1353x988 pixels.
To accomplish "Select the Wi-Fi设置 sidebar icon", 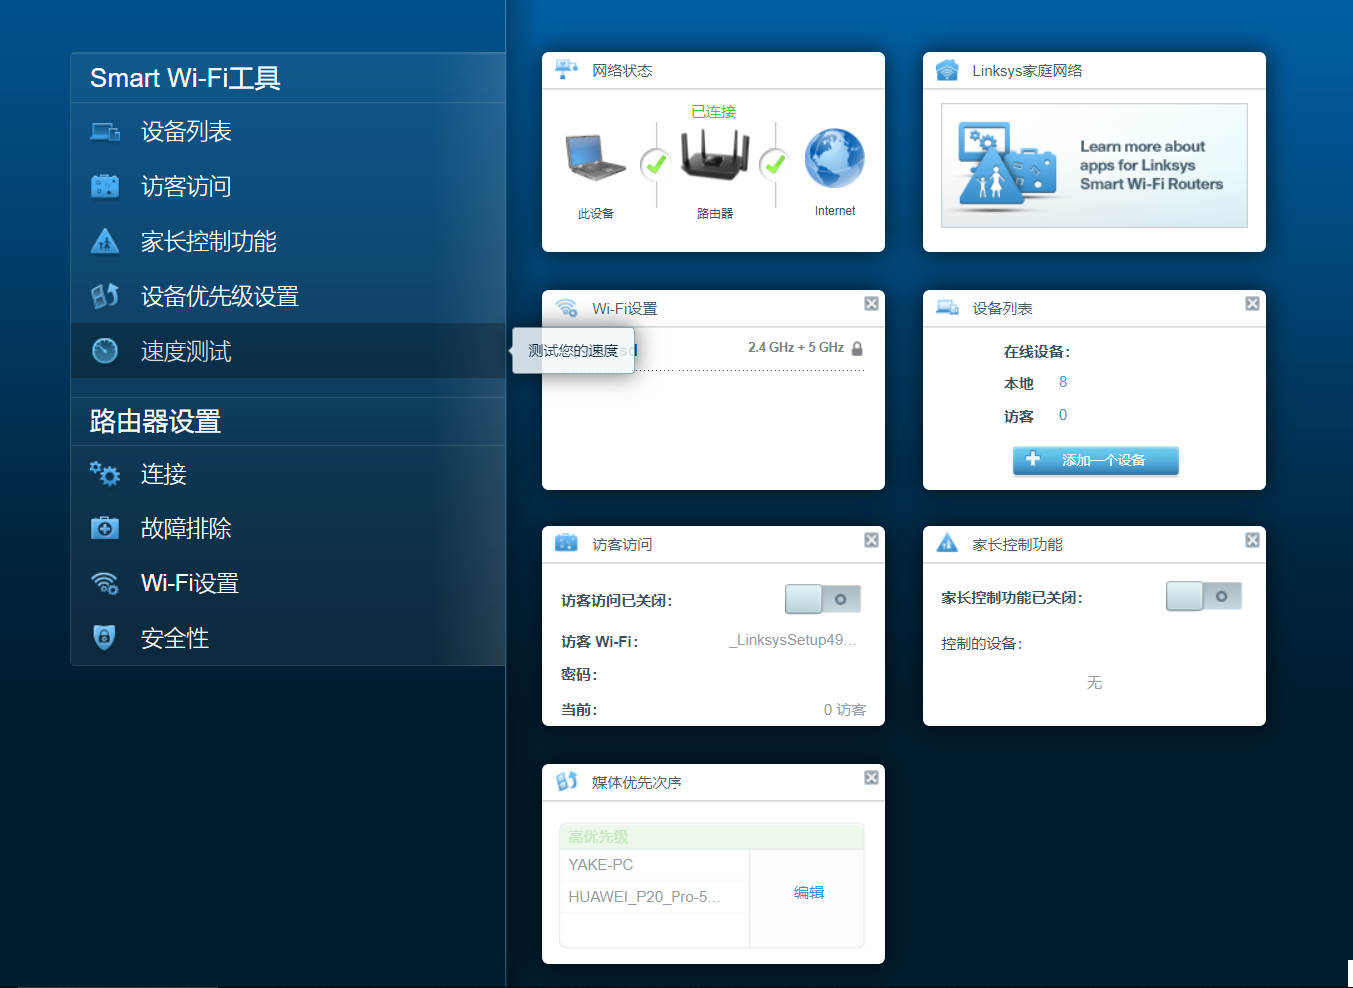I will coord(105,583).
